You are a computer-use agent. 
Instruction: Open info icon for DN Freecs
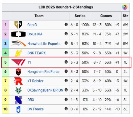[66, 109]
